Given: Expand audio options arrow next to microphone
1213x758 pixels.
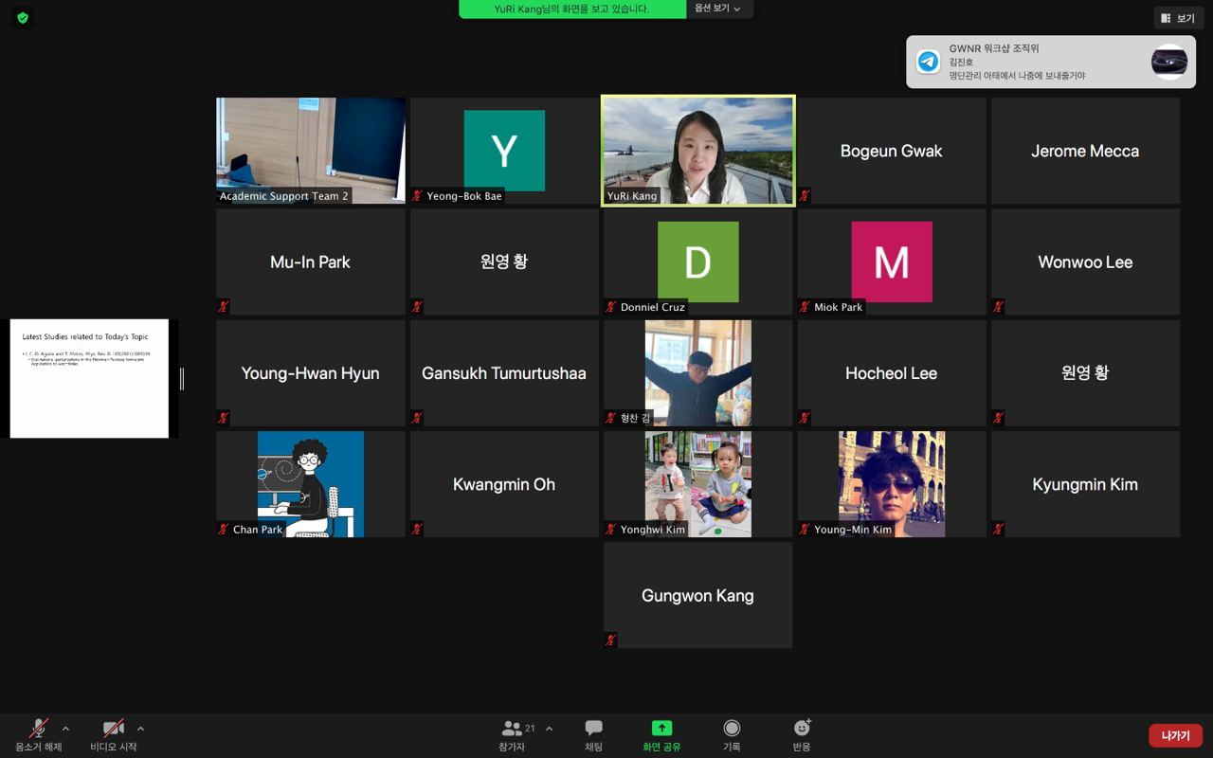Looking at the screenshot, I should pos(65,729).
